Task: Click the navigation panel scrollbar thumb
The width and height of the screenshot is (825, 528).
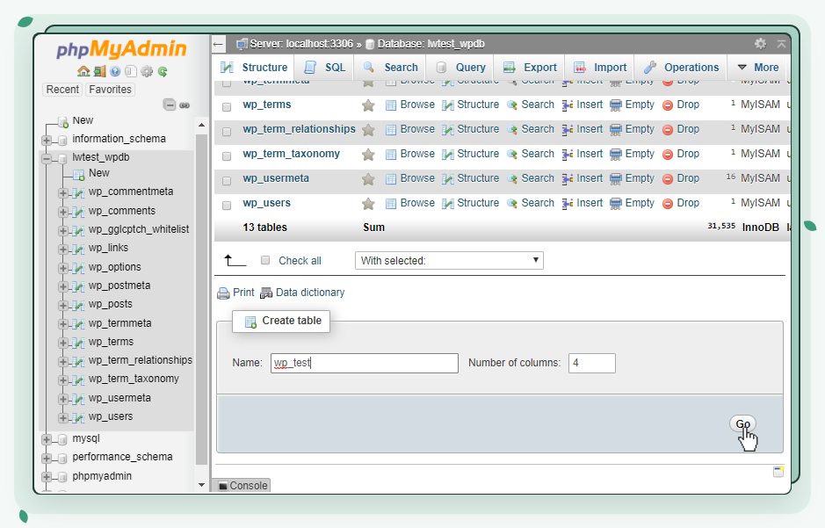Action: [x=201, y=299]
